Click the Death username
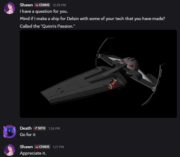 [x=26, y=128]
